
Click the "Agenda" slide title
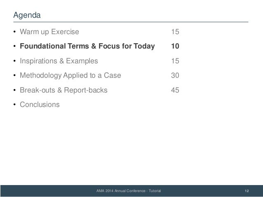point(28,16)
